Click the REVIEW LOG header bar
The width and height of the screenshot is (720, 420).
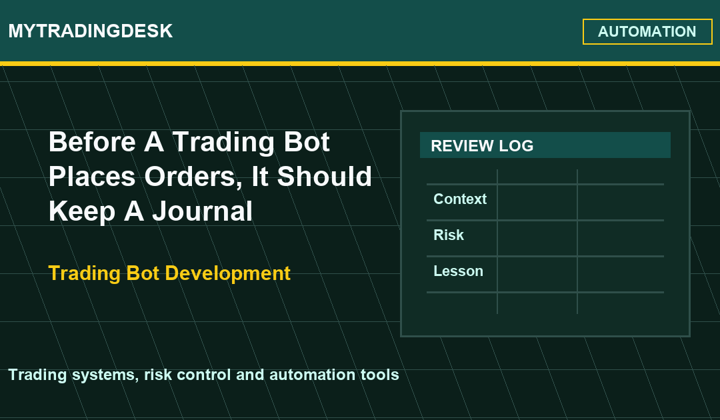pyautogui.click(x=545, y=145)
